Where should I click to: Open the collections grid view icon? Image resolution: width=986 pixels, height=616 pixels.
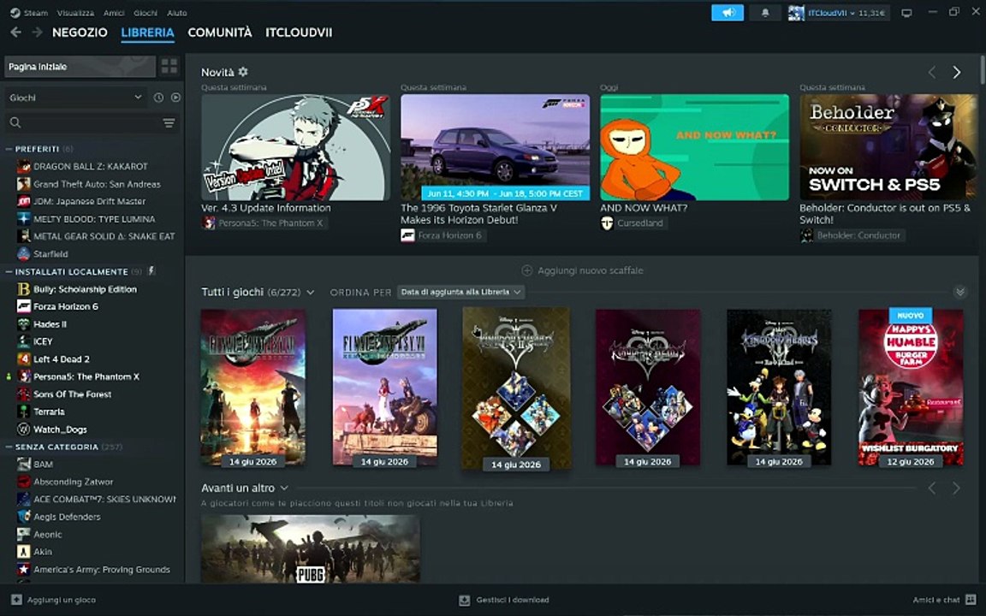tap(169, 66)
